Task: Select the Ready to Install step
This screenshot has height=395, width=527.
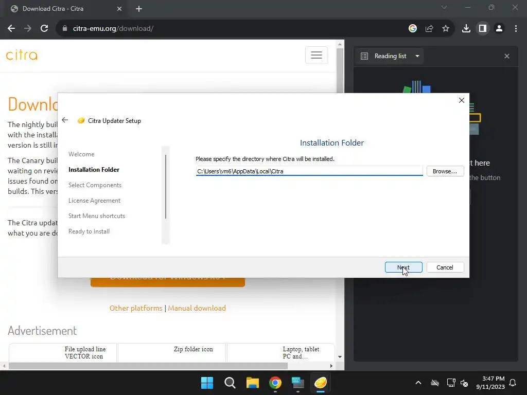Action: 89,231
